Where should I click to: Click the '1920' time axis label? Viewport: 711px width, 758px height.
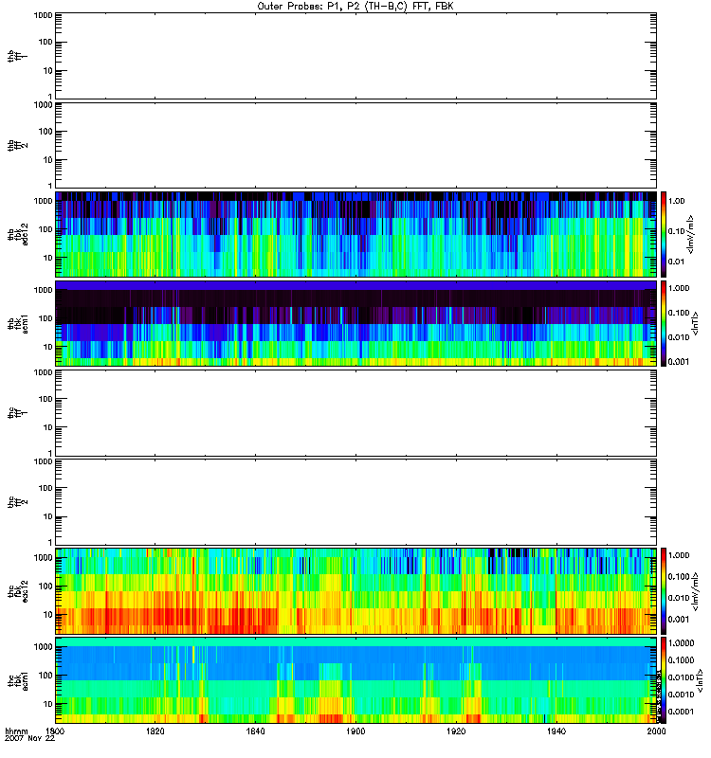[x=456, y=731]
